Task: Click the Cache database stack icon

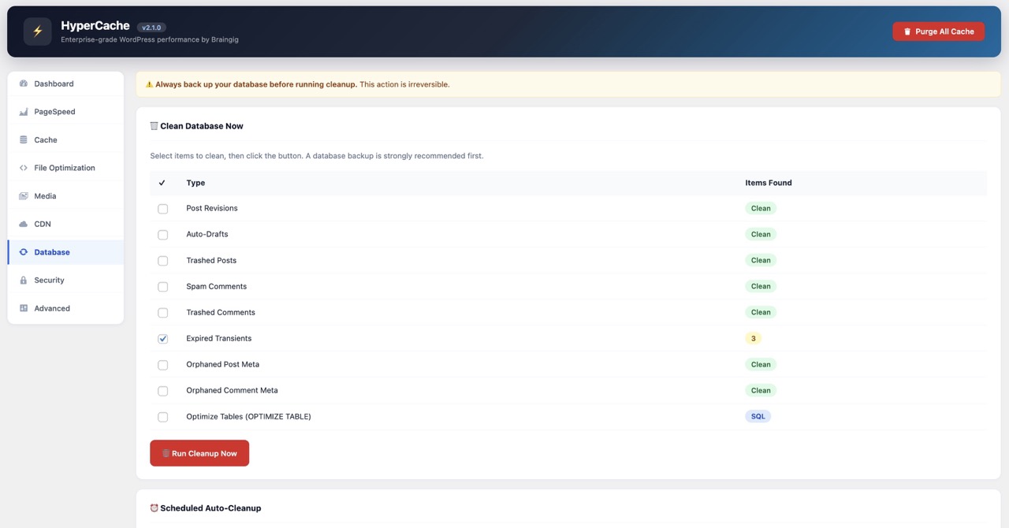Action: coord(24,139)
